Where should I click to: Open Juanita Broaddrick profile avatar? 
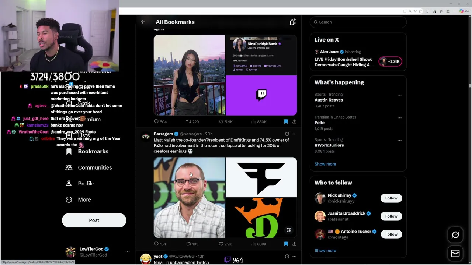[320, 216]
